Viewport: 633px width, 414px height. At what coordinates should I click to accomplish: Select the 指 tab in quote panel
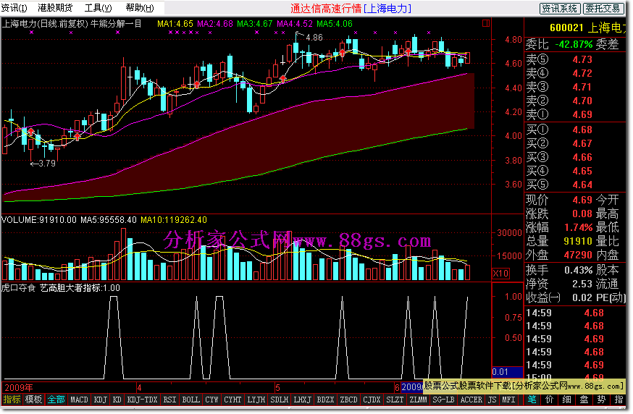618,400
